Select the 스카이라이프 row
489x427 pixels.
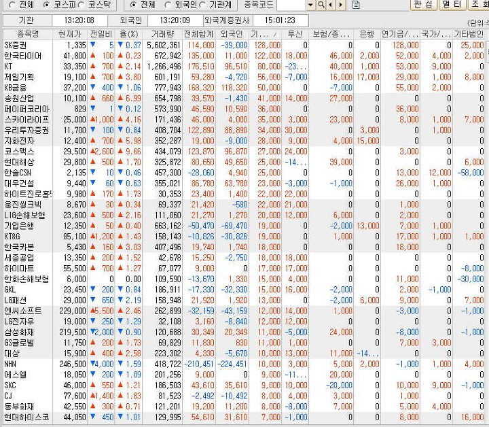tap(244, 120)
